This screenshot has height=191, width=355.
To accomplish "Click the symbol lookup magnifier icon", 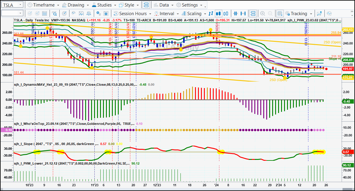I will point(54,14).
